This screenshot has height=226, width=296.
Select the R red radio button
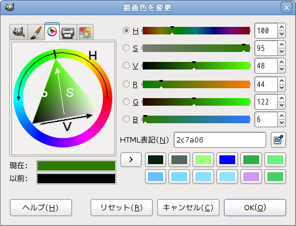[126, 84]
